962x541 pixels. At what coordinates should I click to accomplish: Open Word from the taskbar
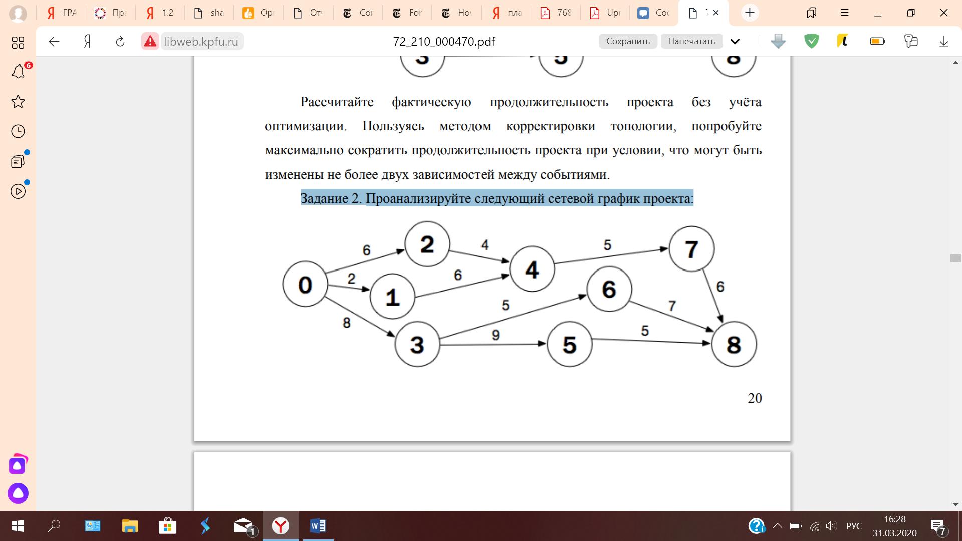318,526
